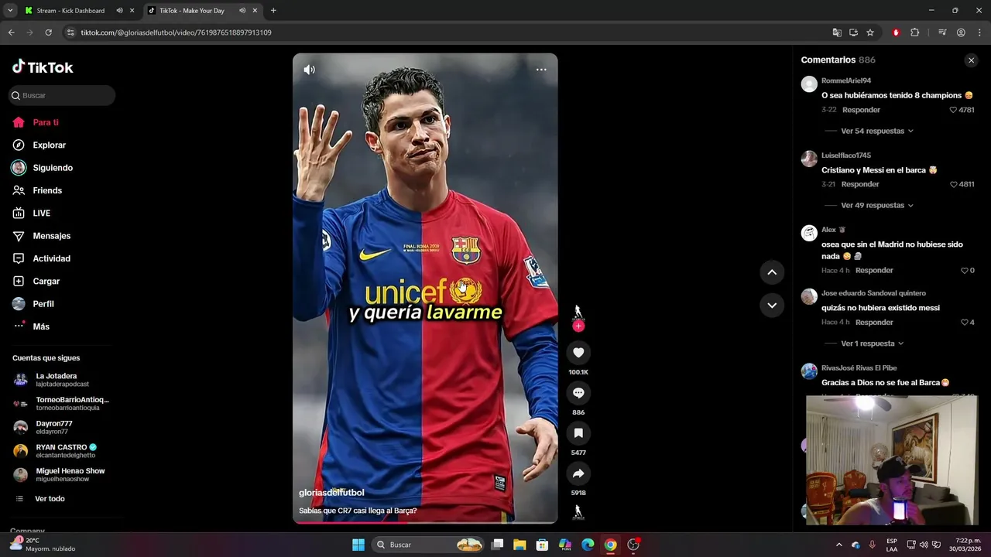Open RivasJosé Rivas El Pibe profile avatar
This screenshot has height=557, width=991.
coord(809,371)
